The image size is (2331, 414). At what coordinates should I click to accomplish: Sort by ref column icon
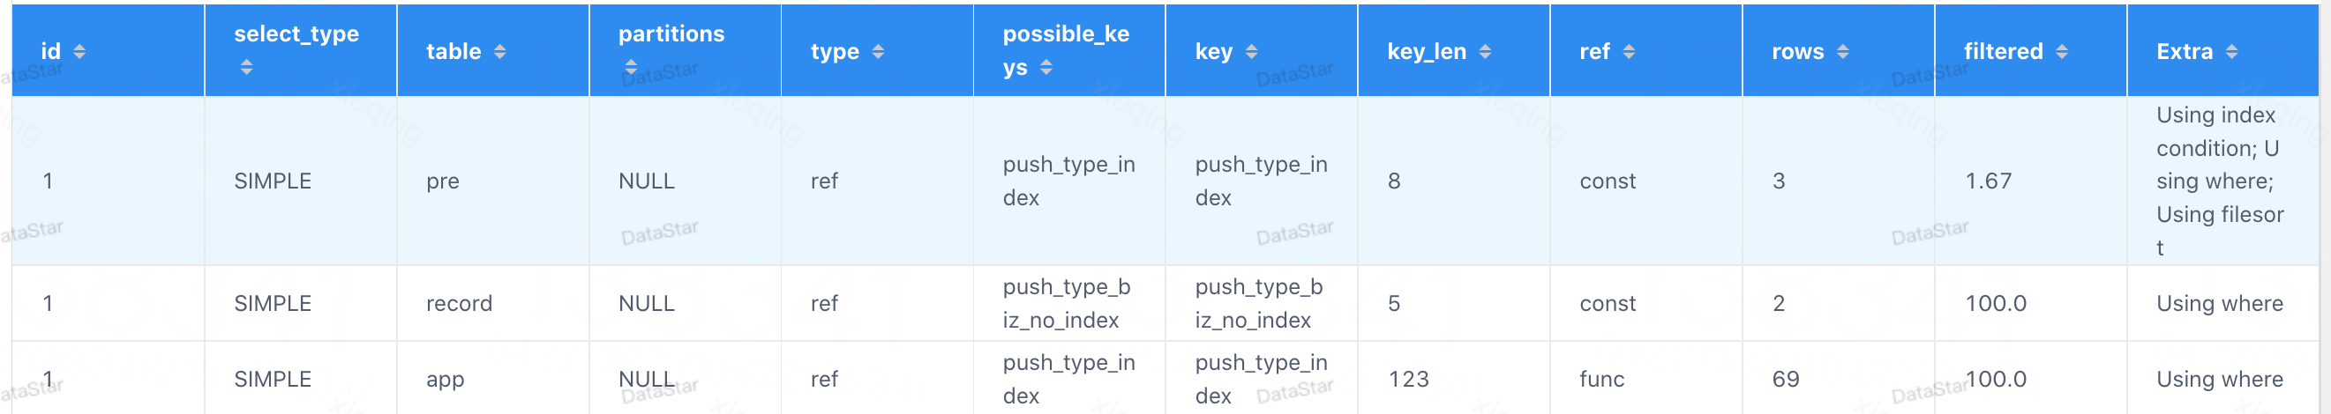pyautogui.click(x=1629, y=51)
